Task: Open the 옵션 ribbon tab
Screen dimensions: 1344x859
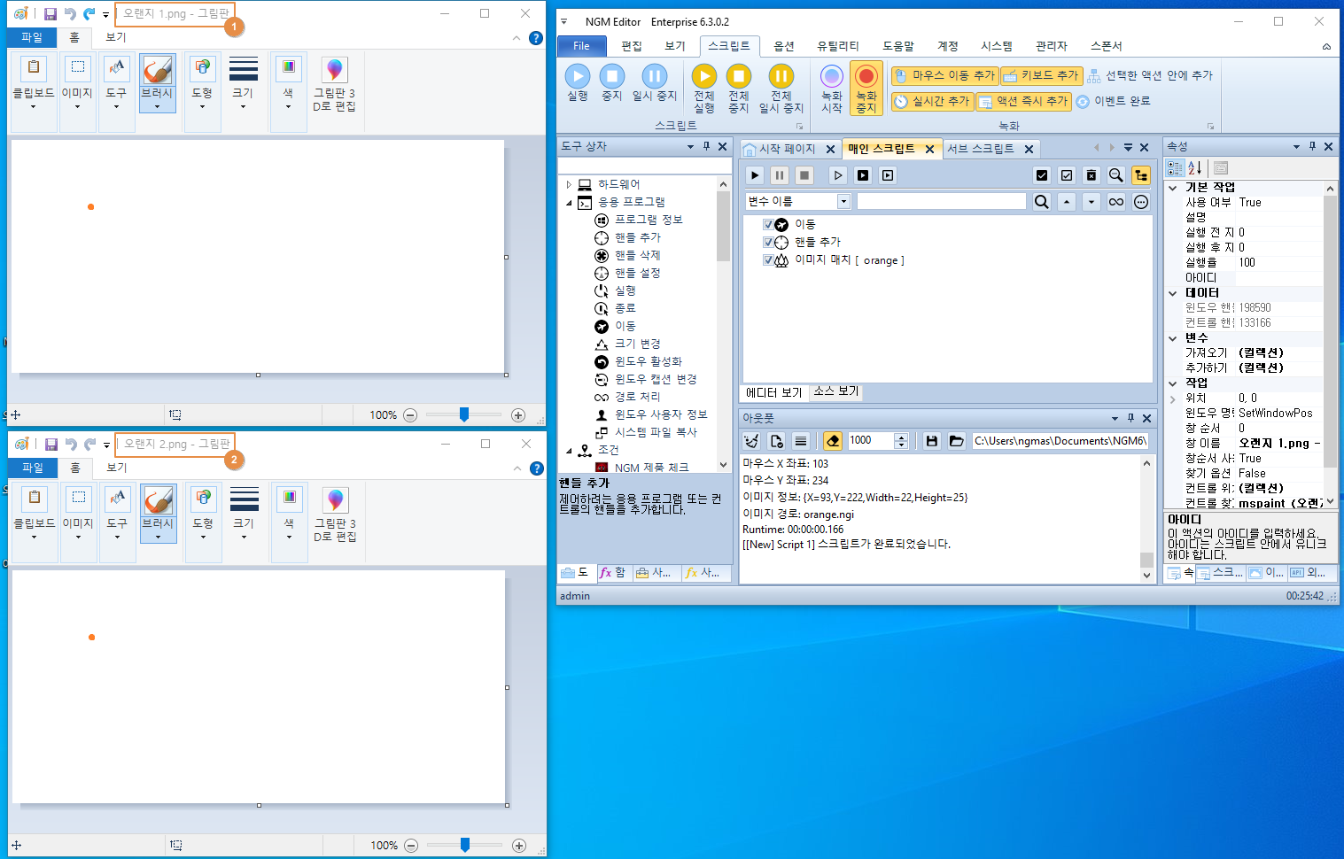Action: click(x=784, y=46)
